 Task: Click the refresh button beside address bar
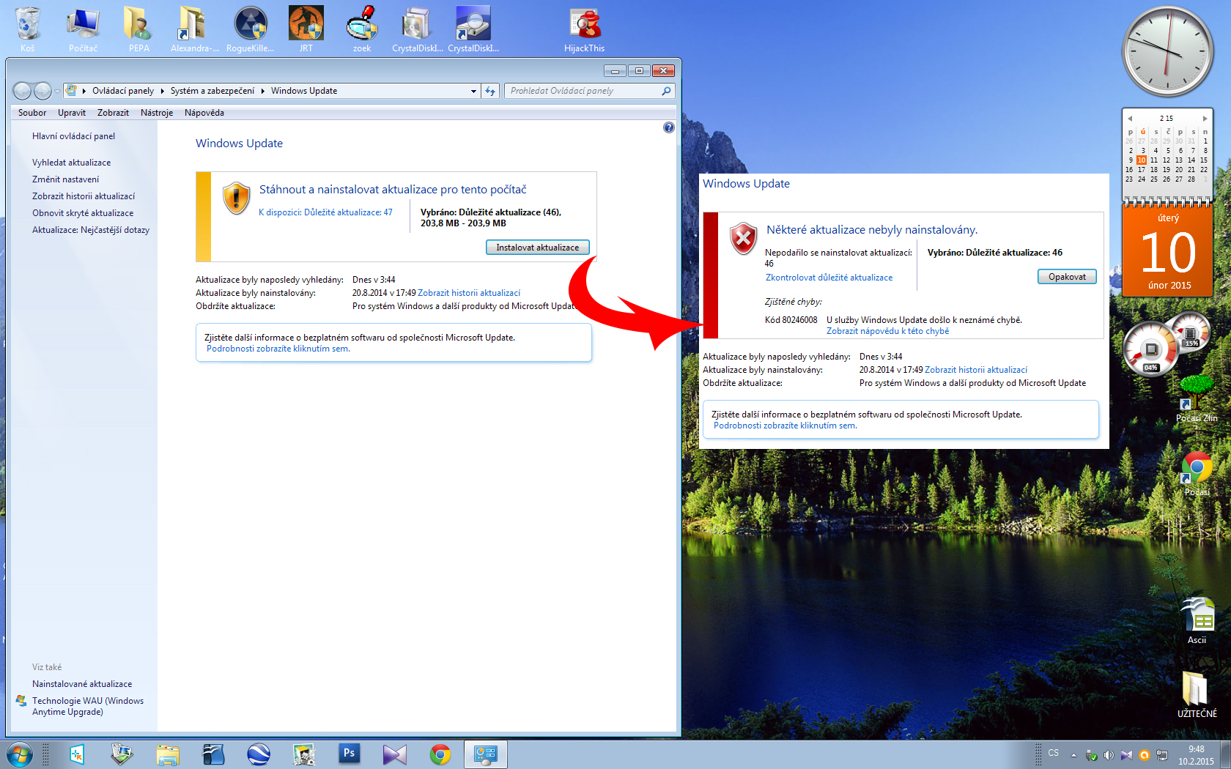click(x=491, y=91)
